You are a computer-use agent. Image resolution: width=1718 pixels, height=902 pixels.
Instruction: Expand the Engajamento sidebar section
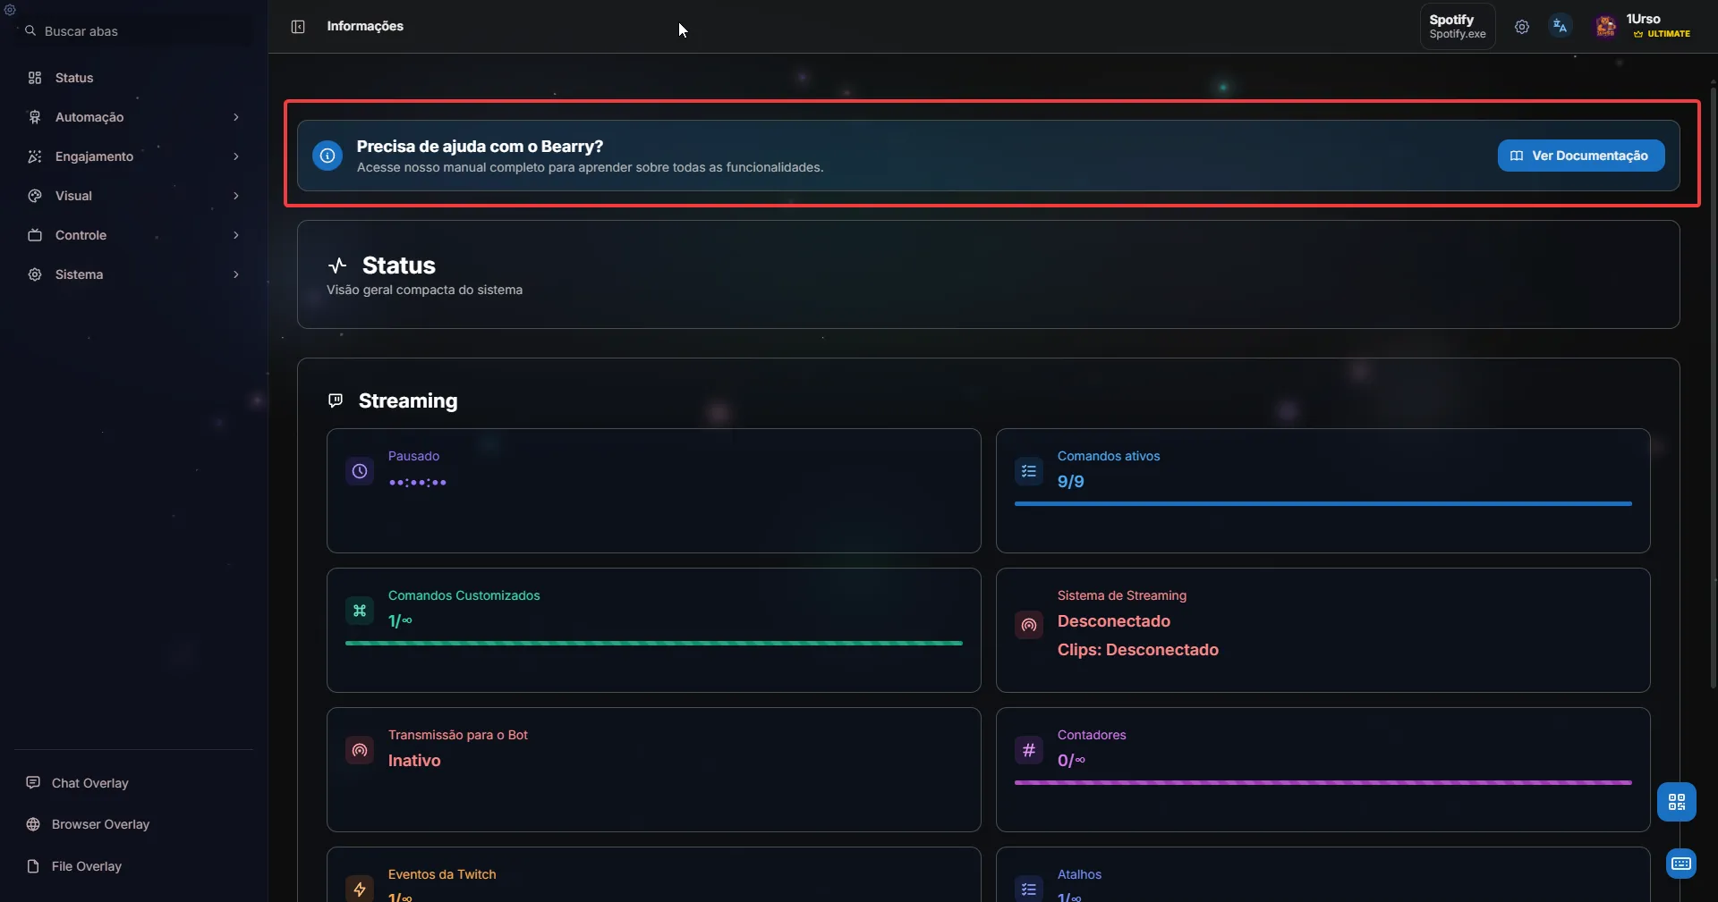coord(134,156)
